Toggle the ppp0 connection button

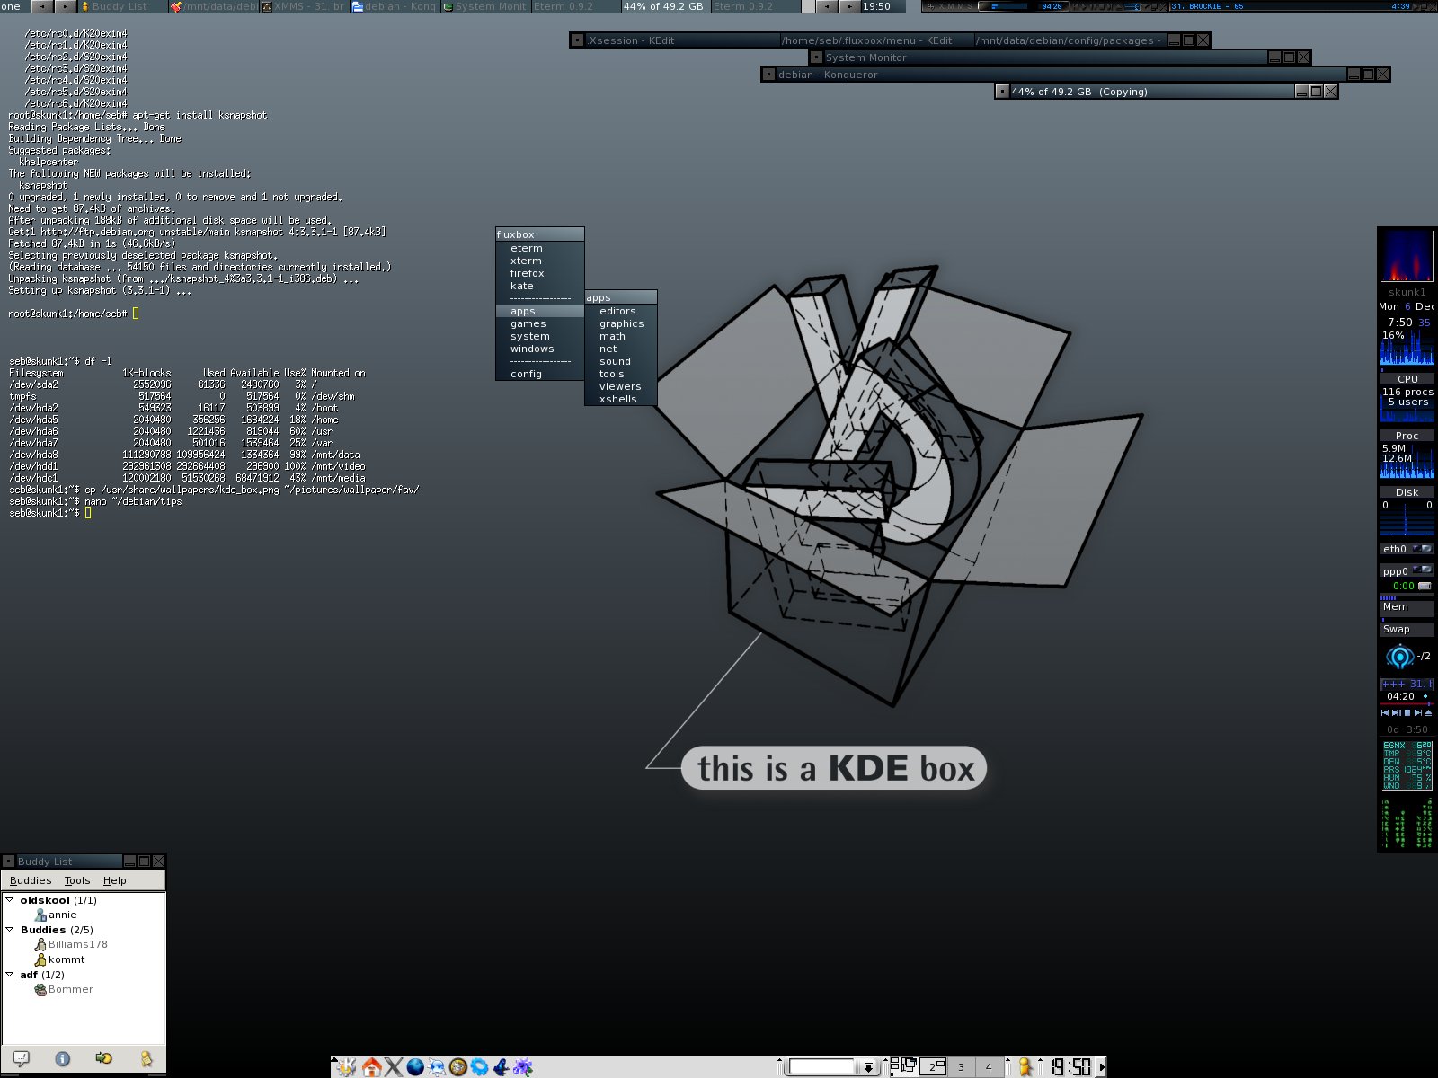click(x=1422, y=570)
